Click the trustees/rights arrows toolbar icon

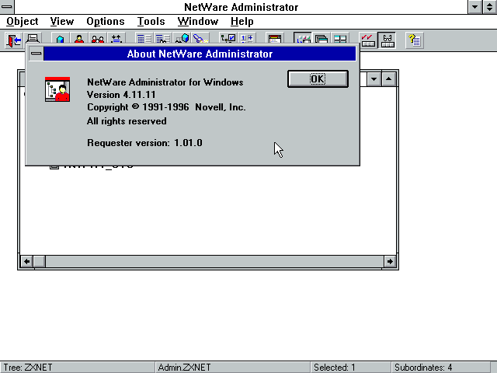(116, 39)
